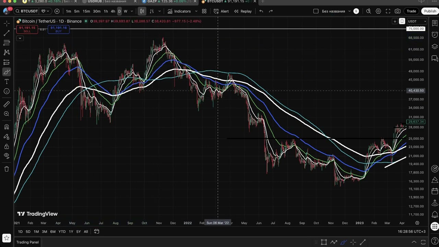Screen dimensions: 439x247
Task: Open indicator templates grid icon
Action: tap(204, 11)
